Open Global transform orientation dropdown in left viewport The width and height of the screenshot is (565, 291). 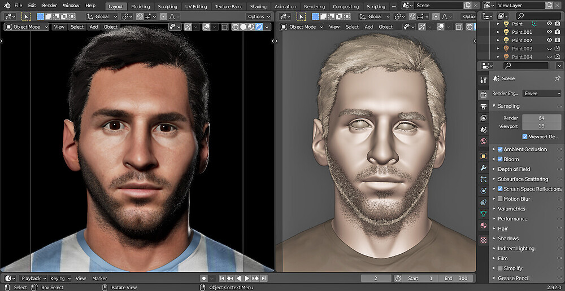click(102, 16)
